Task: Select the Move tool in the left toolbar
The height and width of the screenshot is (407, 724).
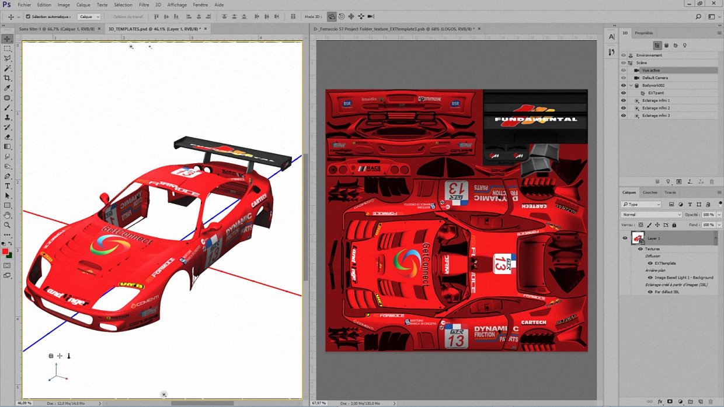Action: [8, 38]
